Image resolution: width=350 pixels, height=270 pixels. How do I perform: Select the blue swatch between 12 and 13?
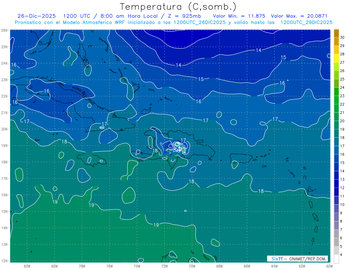pos(336,184)
